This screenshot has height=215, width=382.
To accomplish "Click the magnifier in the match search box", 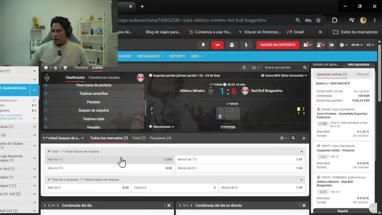I will coord(305,67).
